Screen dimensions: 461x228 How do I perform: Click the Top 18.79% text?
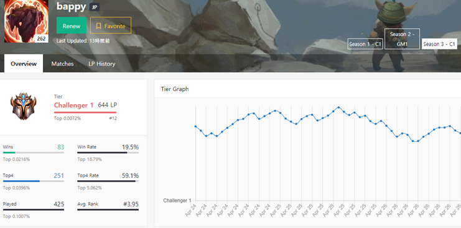[90, 159]
